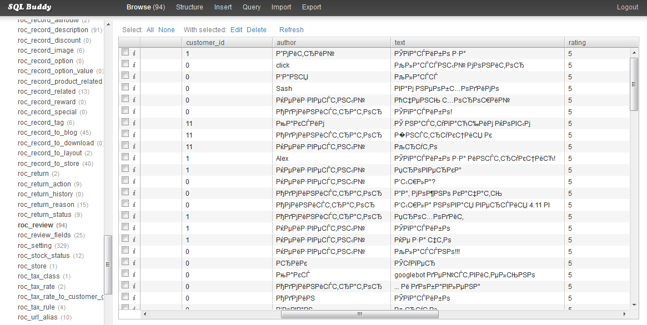The height and width of the screenshot is (325, 647).
Task: Open roc_tax_rule table
Action: pos(36,307)
